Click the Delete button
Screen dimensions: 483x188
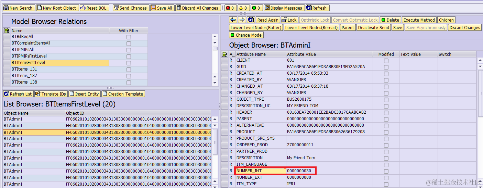tap(390, 20)
